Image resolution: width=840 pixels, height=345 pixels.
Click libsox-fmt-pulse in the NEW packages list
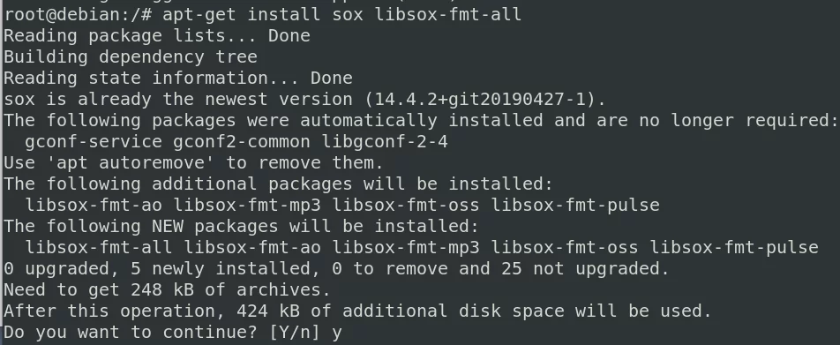pos(734,247)
